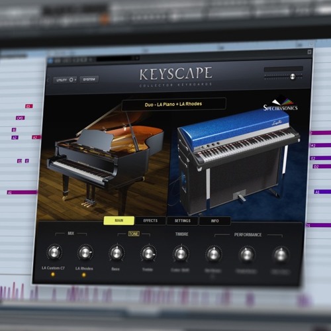This screenshot has height=331, width=331.
Task: Select the MAIN tab
Action: (x=119, y=220)
